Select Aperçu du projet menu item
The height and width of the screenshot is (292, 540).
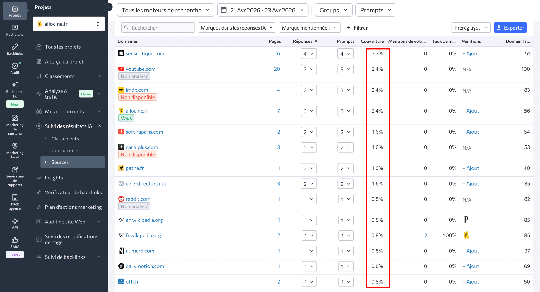[x=64, y=61]
